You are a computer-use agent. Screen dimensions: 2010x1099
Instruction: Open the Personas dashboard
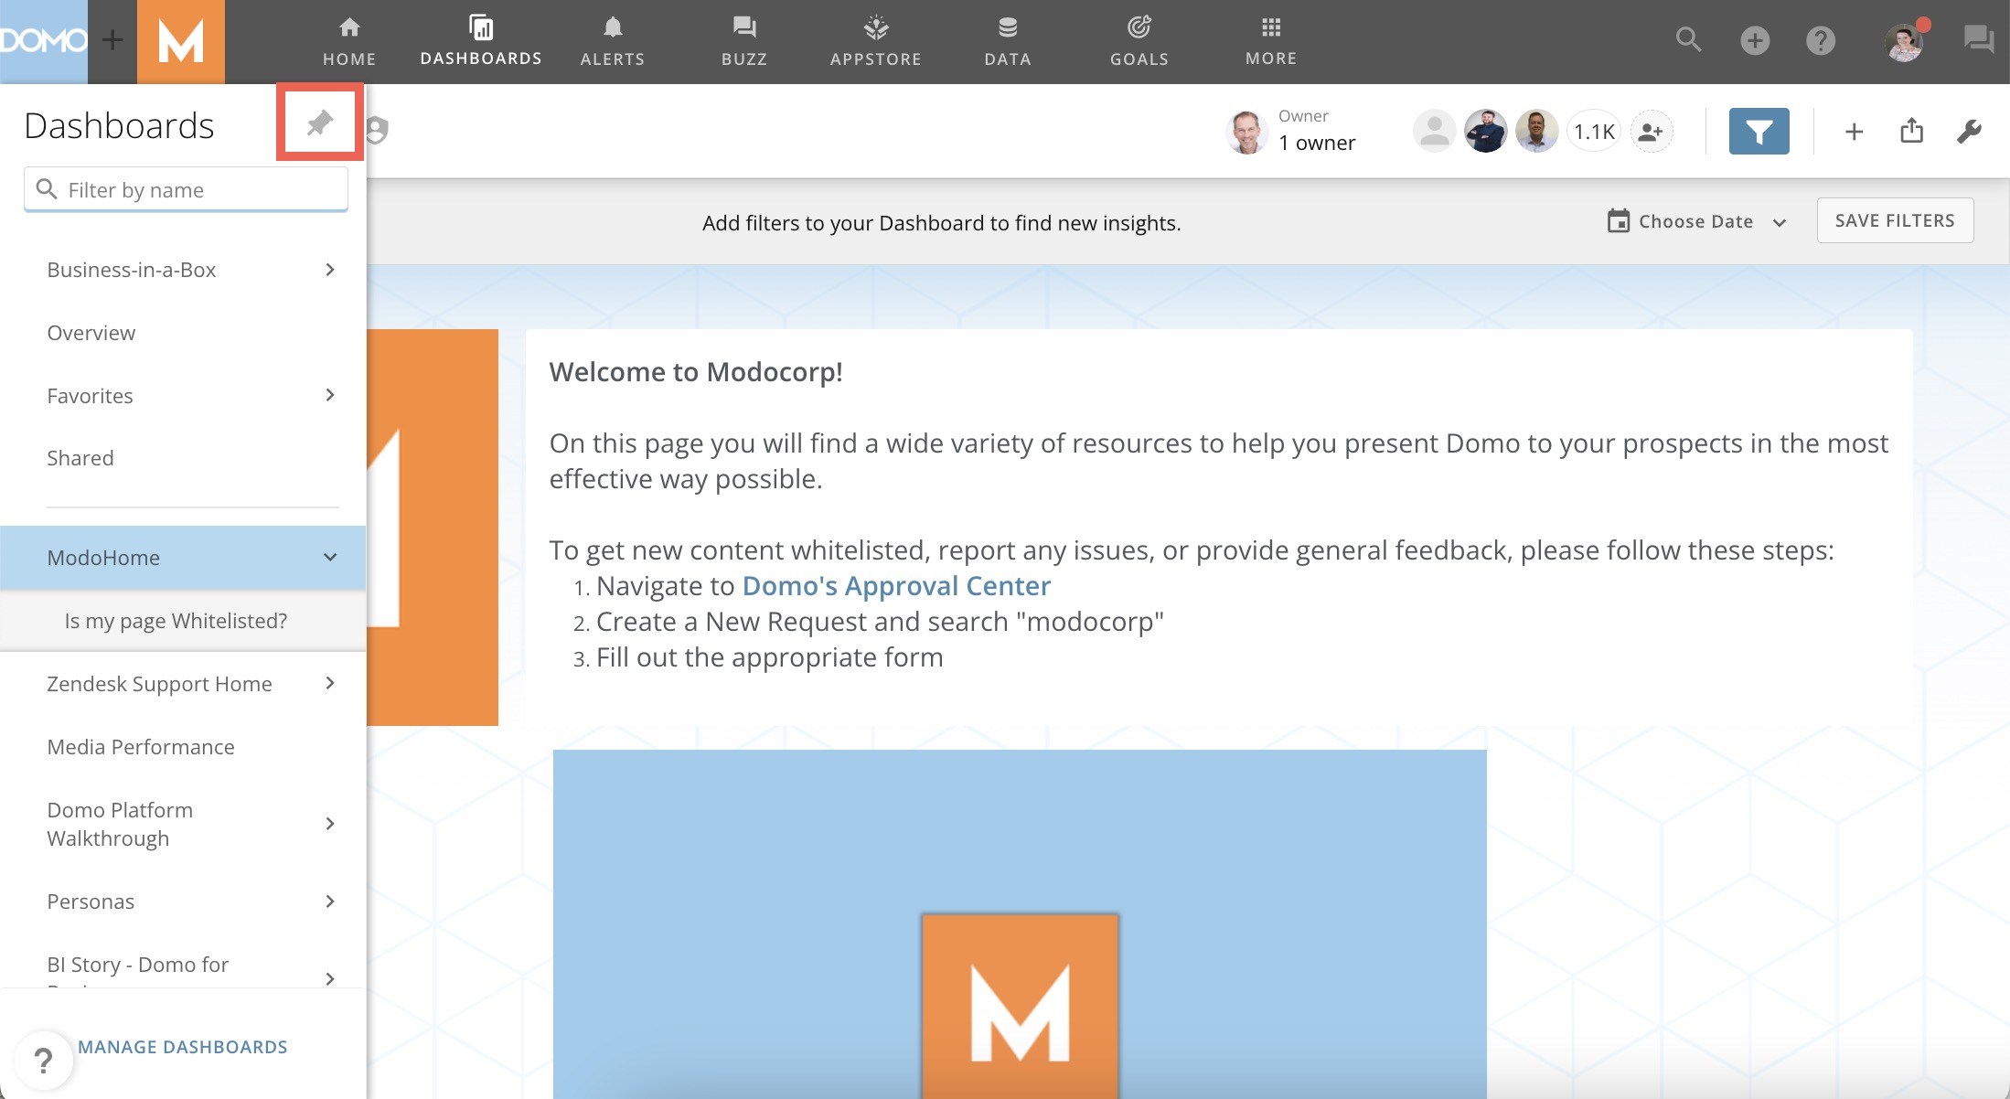click(91, 902)
